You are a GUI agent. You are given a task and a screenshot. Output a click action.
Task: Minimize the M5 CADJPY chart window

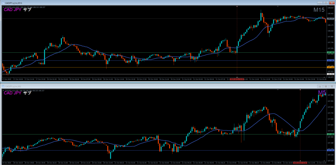pos(321,86)
